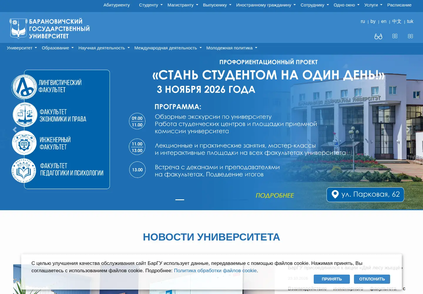Open the Сотруднику dropdown

pos(315,5)
